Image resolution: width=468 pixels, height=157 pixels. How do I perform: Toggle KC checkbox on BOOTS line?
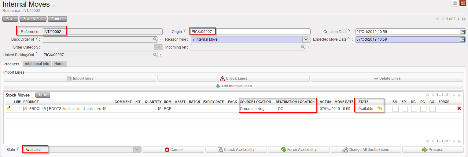pyautogui.click(x=414, y=108)
